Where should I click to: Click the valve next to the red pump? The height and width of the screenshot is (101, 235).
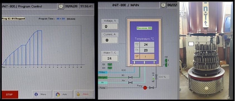(x=152, y=88)
